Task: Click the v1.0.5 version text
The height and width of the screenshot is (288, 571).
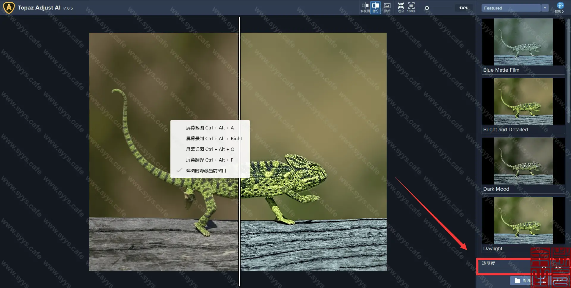Action: tap(68, 8)
